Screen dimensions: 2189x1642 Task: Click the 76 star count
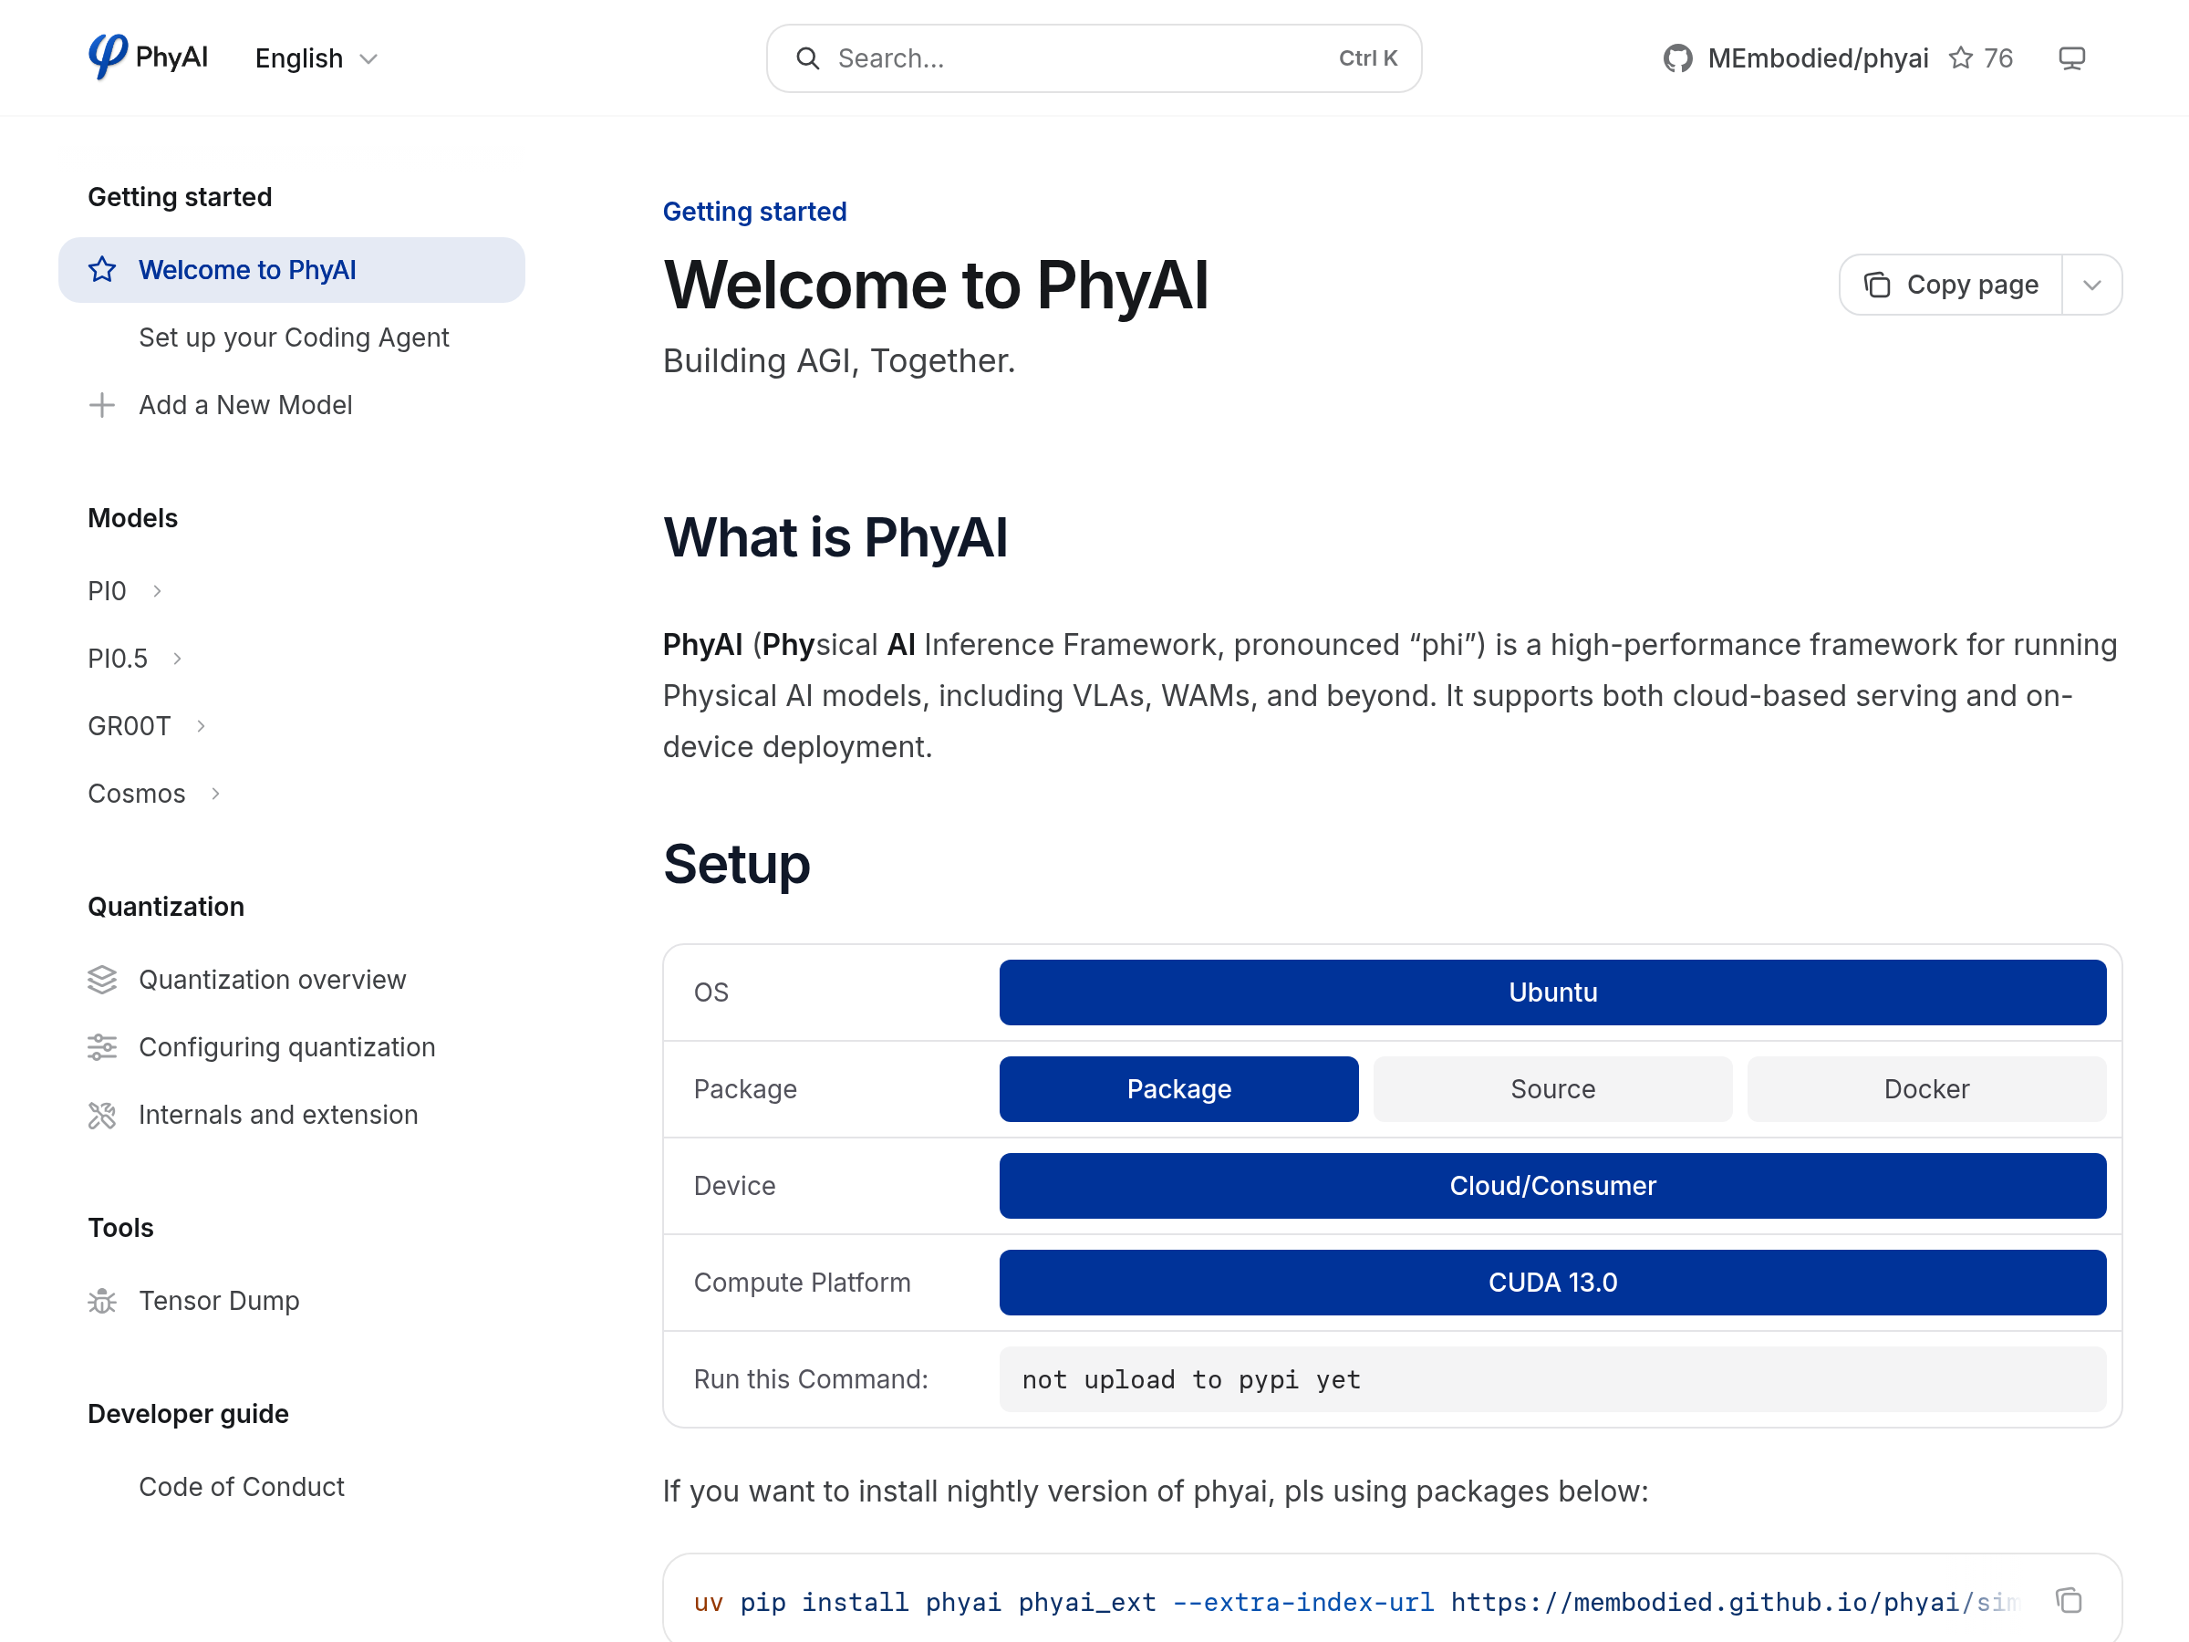[1998, 58]
